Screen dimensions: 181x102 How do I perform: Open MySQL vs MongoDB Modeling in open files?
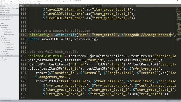pyautogui.click(x=9, y=8)
